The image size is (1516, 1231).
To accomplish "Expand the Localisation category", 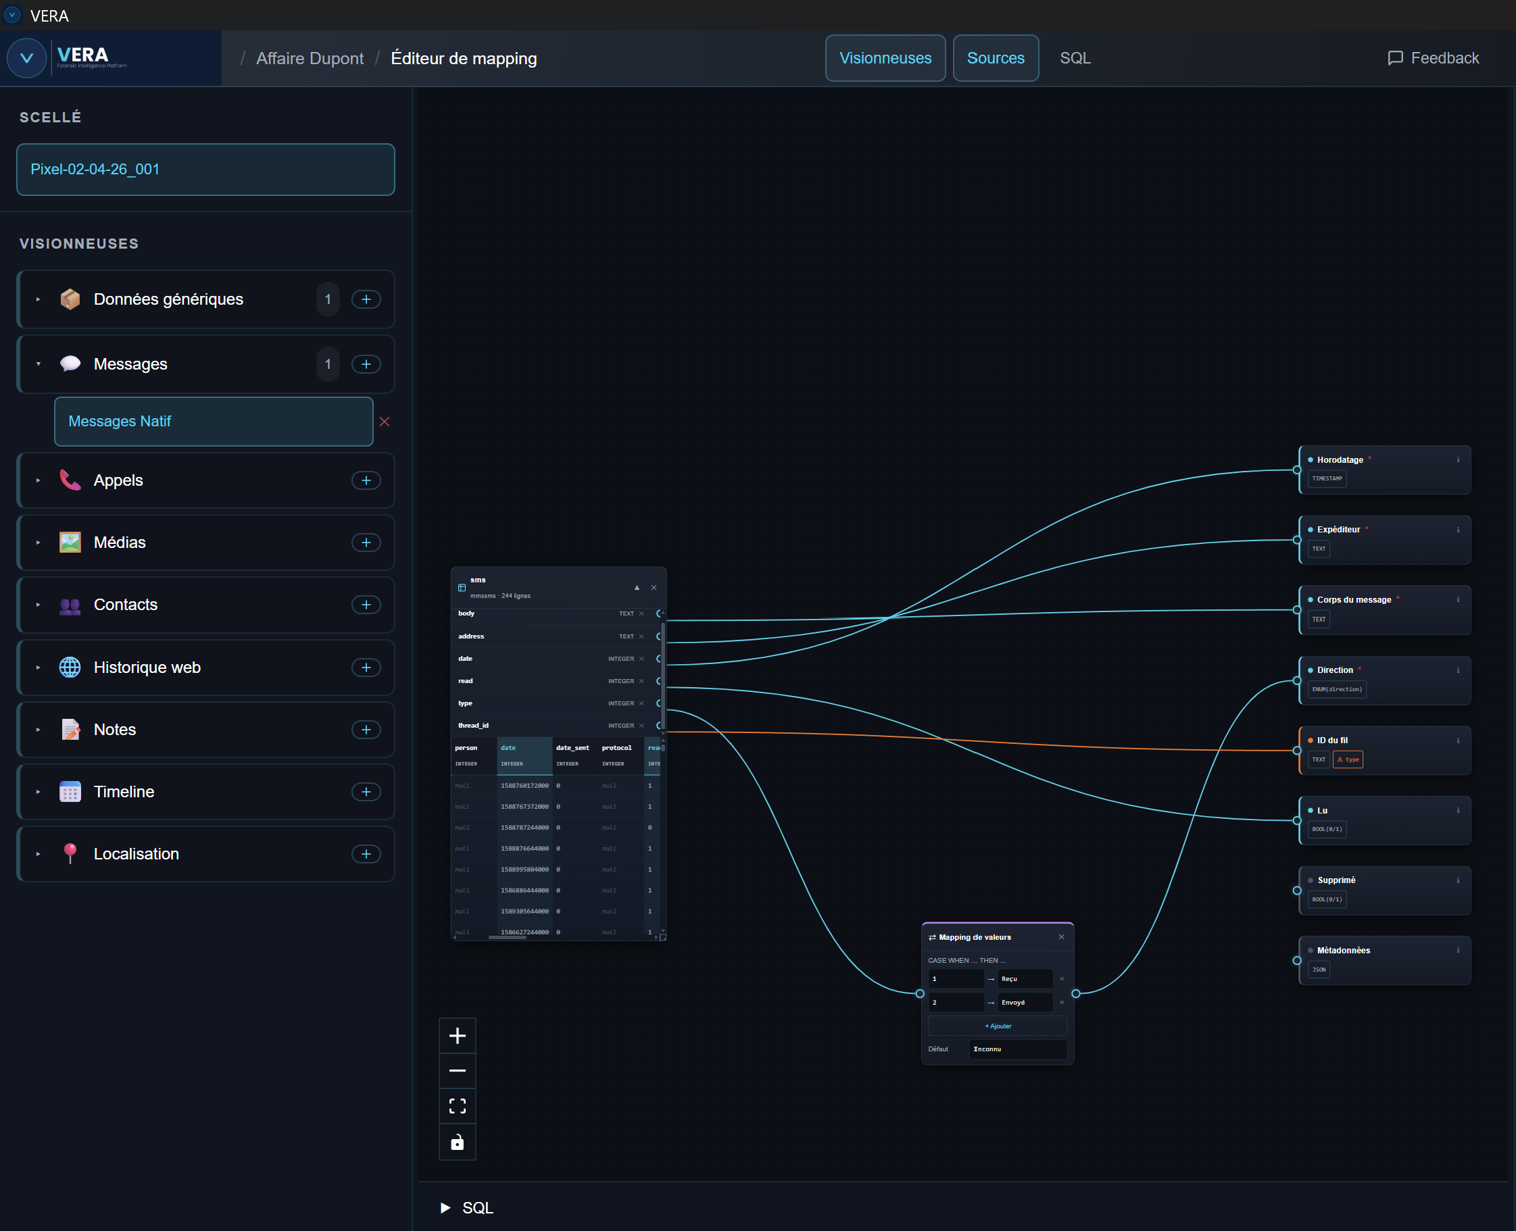I will (39, 854).
